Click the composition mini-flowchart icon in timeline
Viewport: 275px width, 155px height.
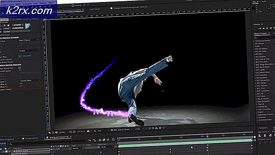click(x=89, y=140)
